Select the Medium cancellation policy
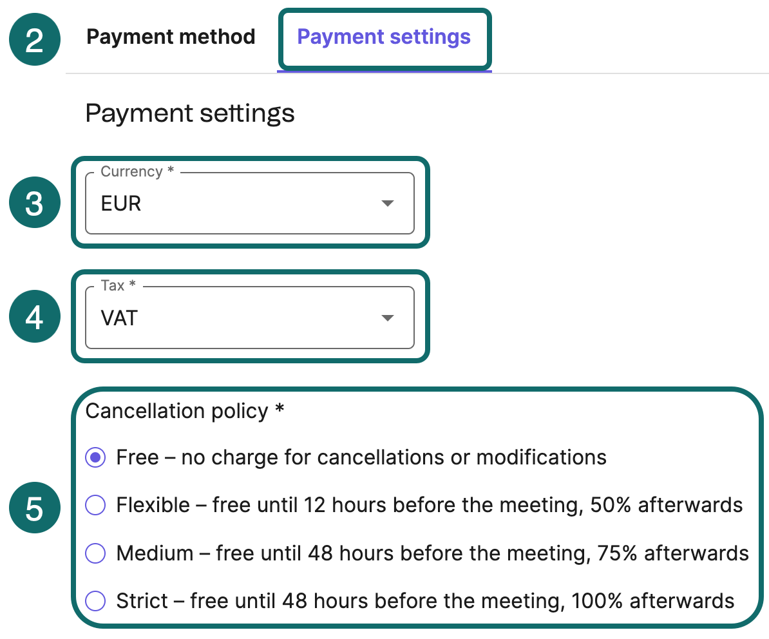Image resolution: width=769 pixels, height=639 pixels. 95,553
